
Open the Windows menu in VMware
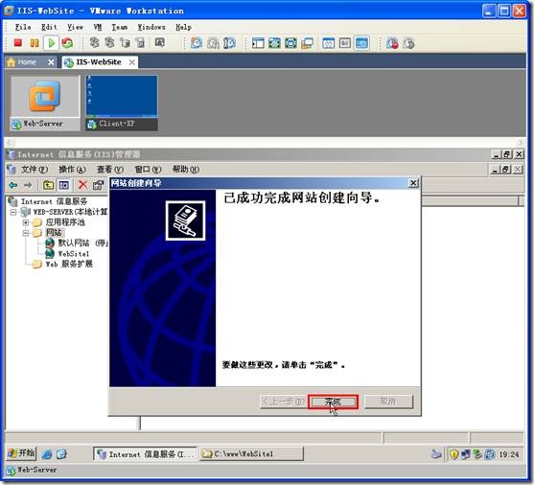click(x=151, y=27)
